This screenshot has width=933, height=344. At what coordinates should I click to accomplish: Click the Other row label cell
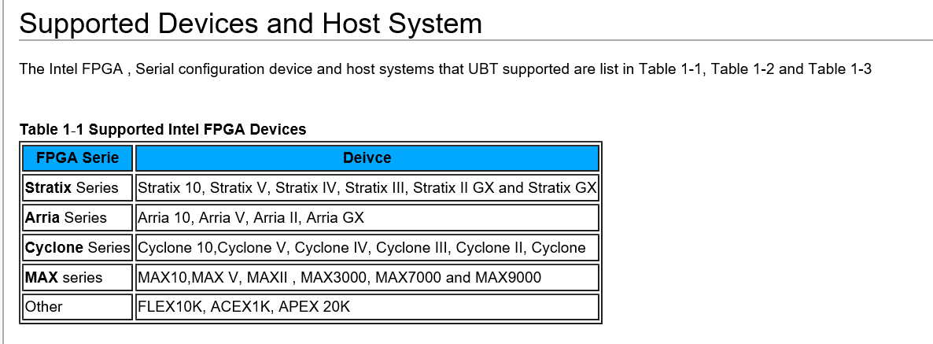click(x=77, y=307)
